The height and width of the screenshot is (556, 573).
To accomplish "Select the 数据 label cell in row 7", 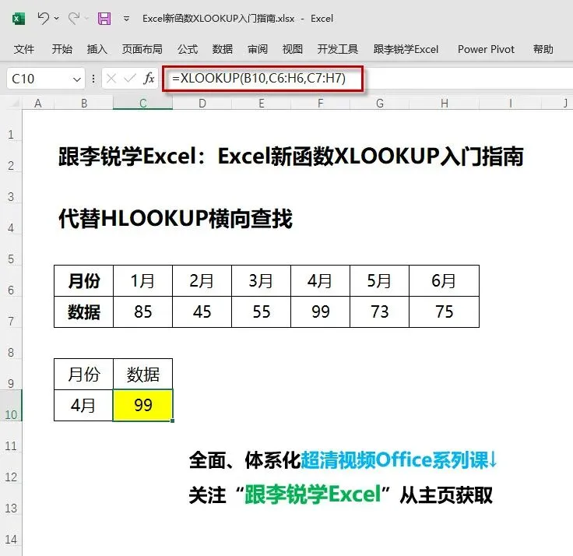I will point(83,311).
